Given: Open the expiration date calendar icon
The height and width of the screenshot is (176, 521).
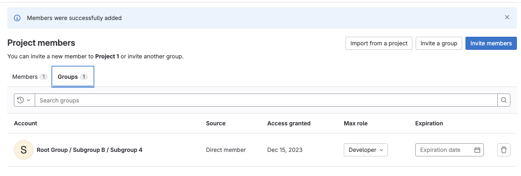Looking at the screenshot, I should (477, 150).
